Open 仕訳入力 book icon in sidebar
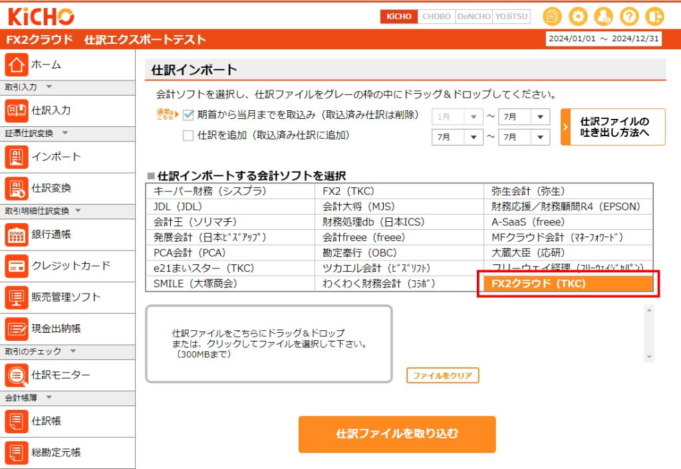Screen dimensions: 681x469 click(17, 111)
